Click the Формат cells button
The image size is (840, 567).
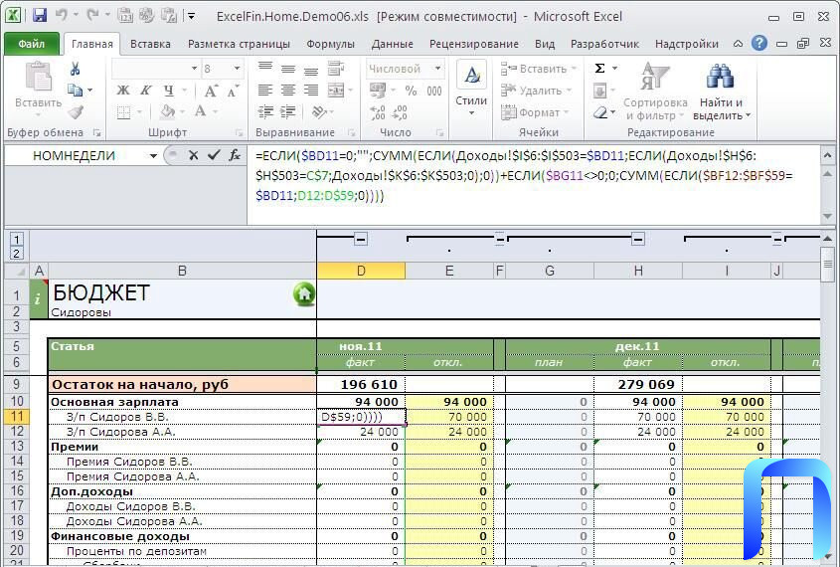tap(539, 112)
